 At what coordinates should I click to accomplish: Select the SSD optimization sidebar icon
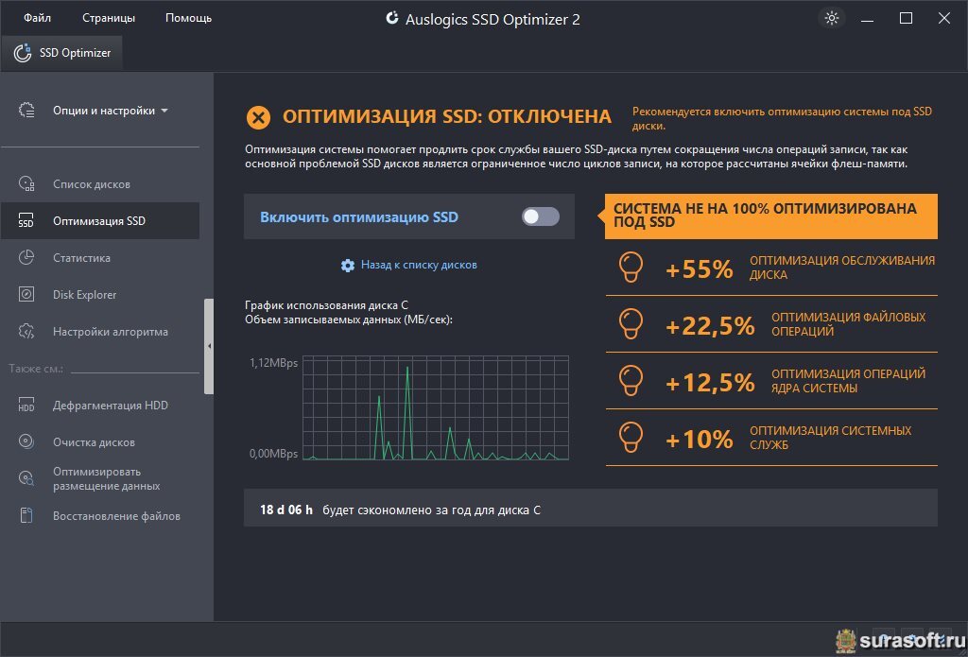(26, 221)
